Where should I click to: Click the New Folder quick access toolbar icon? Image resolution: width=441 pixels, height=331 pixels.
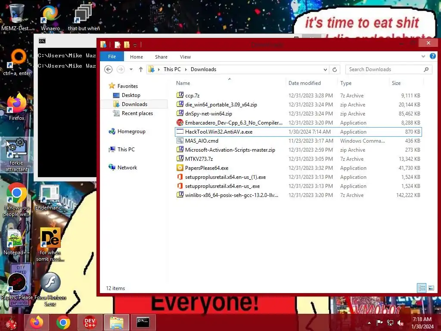[x=127, y=44]
